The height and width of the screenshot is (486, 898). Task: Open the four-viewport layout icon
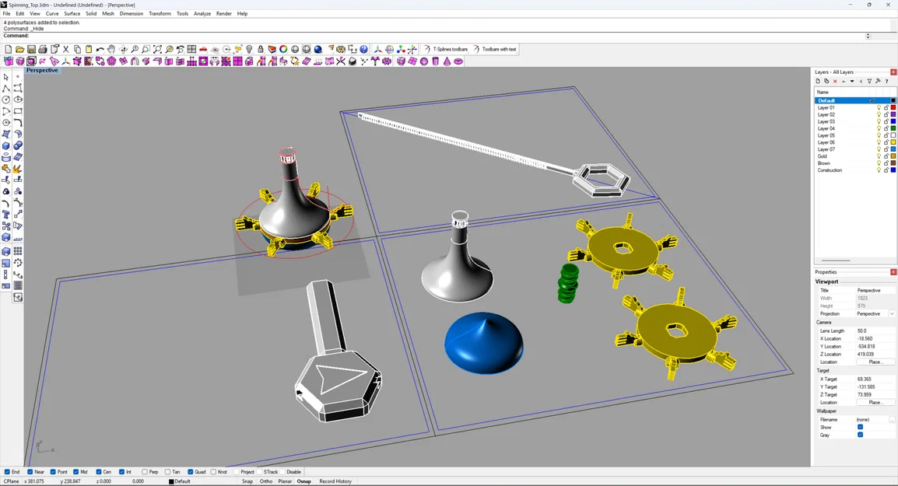[191, 49]
